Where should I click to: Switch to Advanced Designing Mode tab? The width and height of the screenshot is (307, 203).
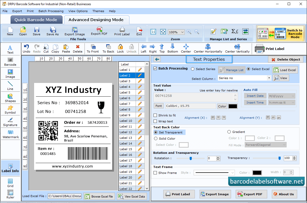point(97,20)
